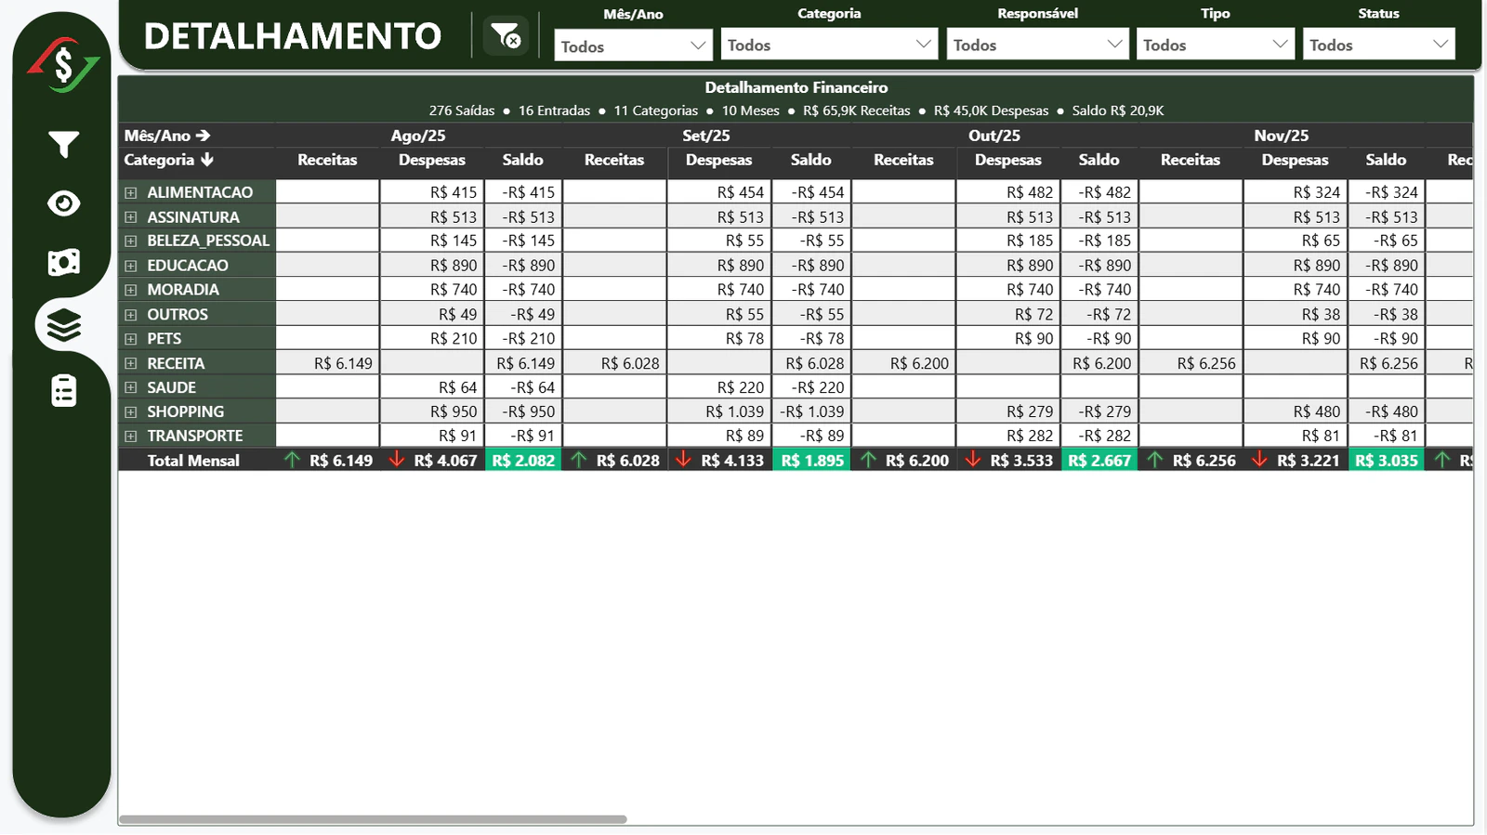Click the Categoria down arrow drill icon
1487x835 pixels.
coord(206,160)
